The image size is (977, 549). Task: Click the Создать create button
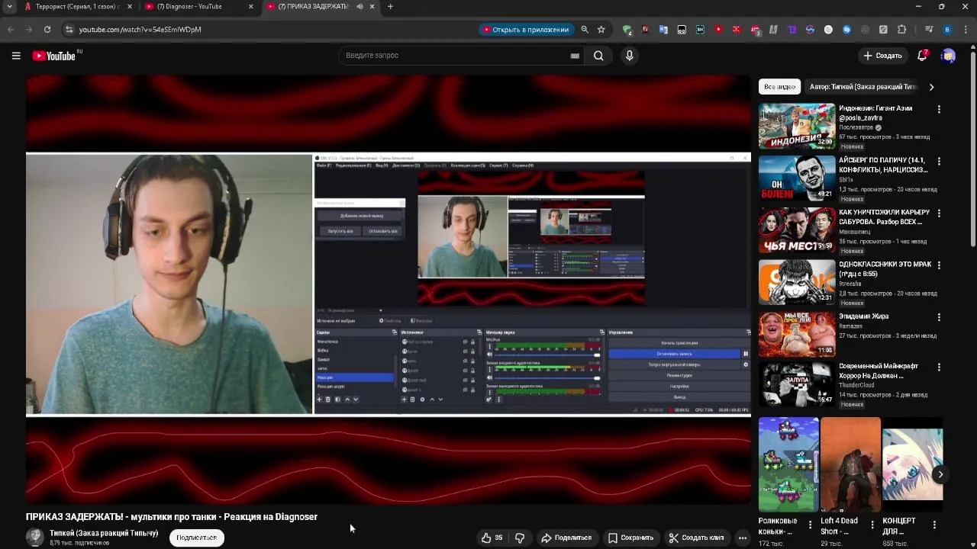click(x=882, y=56)
